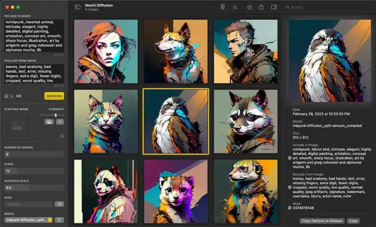Adjust the Strength slider
Screen dimensions: 376x227
point(54,115)
